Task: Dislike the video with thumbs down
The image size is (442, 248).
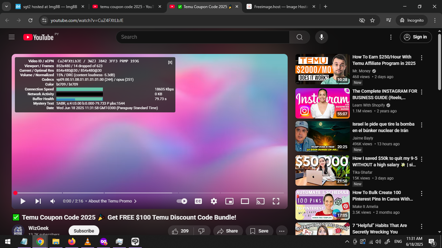Action: pos(201,231)
